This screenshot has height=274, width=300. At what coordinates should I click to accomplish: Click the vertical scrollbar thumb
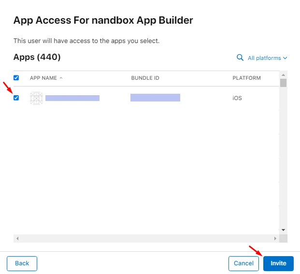coord(284,83)
